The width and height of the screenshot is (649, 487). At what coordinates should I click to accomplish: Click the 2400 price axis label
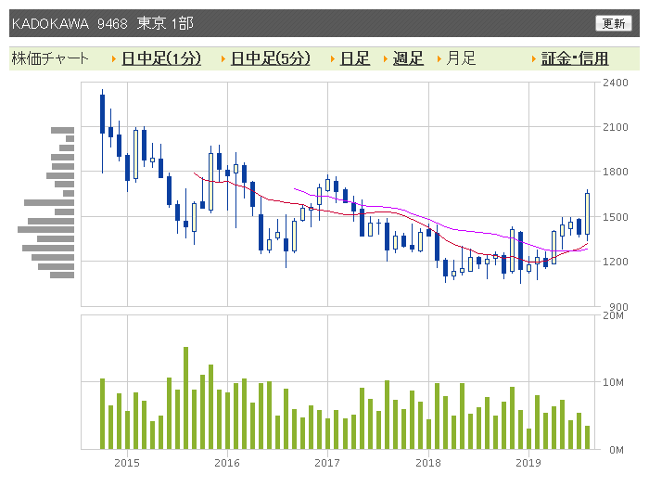[616, 83]
